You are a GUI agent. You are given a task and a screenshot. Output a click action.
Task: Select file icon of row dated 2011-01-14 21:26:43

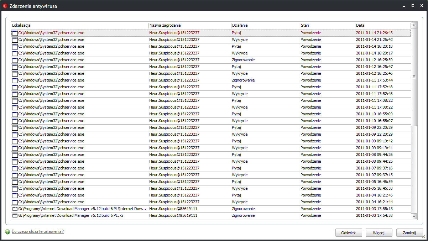pos(15,33)
